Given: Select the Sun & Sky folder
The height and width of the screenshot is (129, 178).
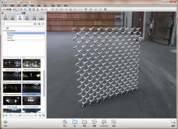Looking at the screenshot, I should point(11,40).
